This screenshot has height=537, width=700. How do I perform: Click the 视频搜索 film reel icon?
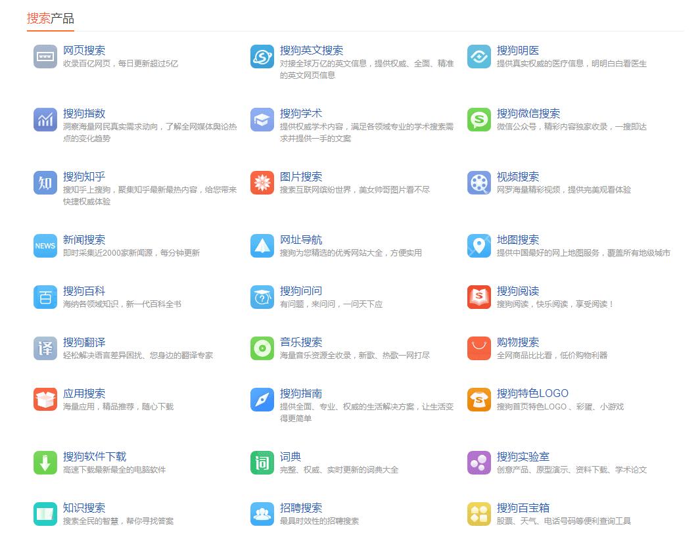pos(479,183)
